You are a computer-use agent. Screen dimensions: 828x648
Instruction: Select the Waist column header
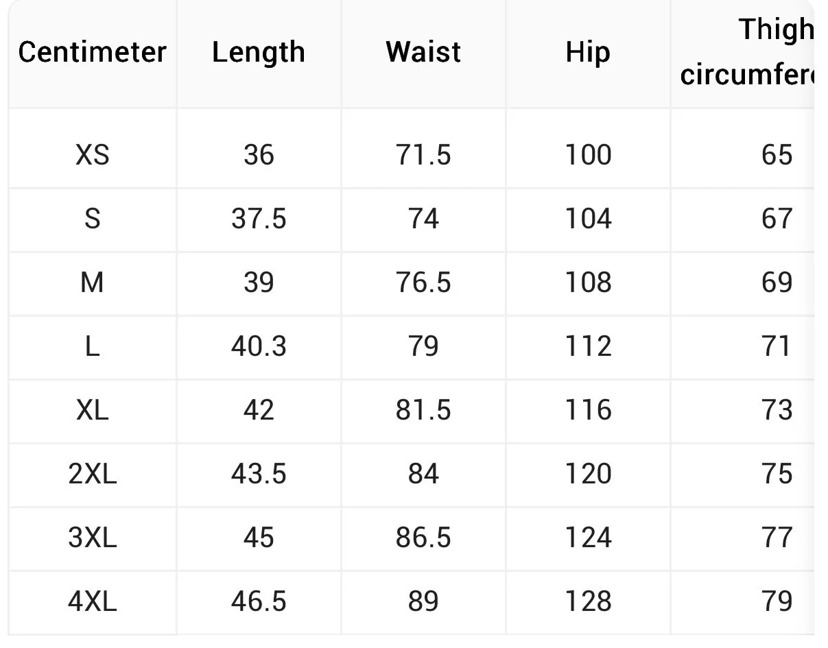[x=423, y=52]
